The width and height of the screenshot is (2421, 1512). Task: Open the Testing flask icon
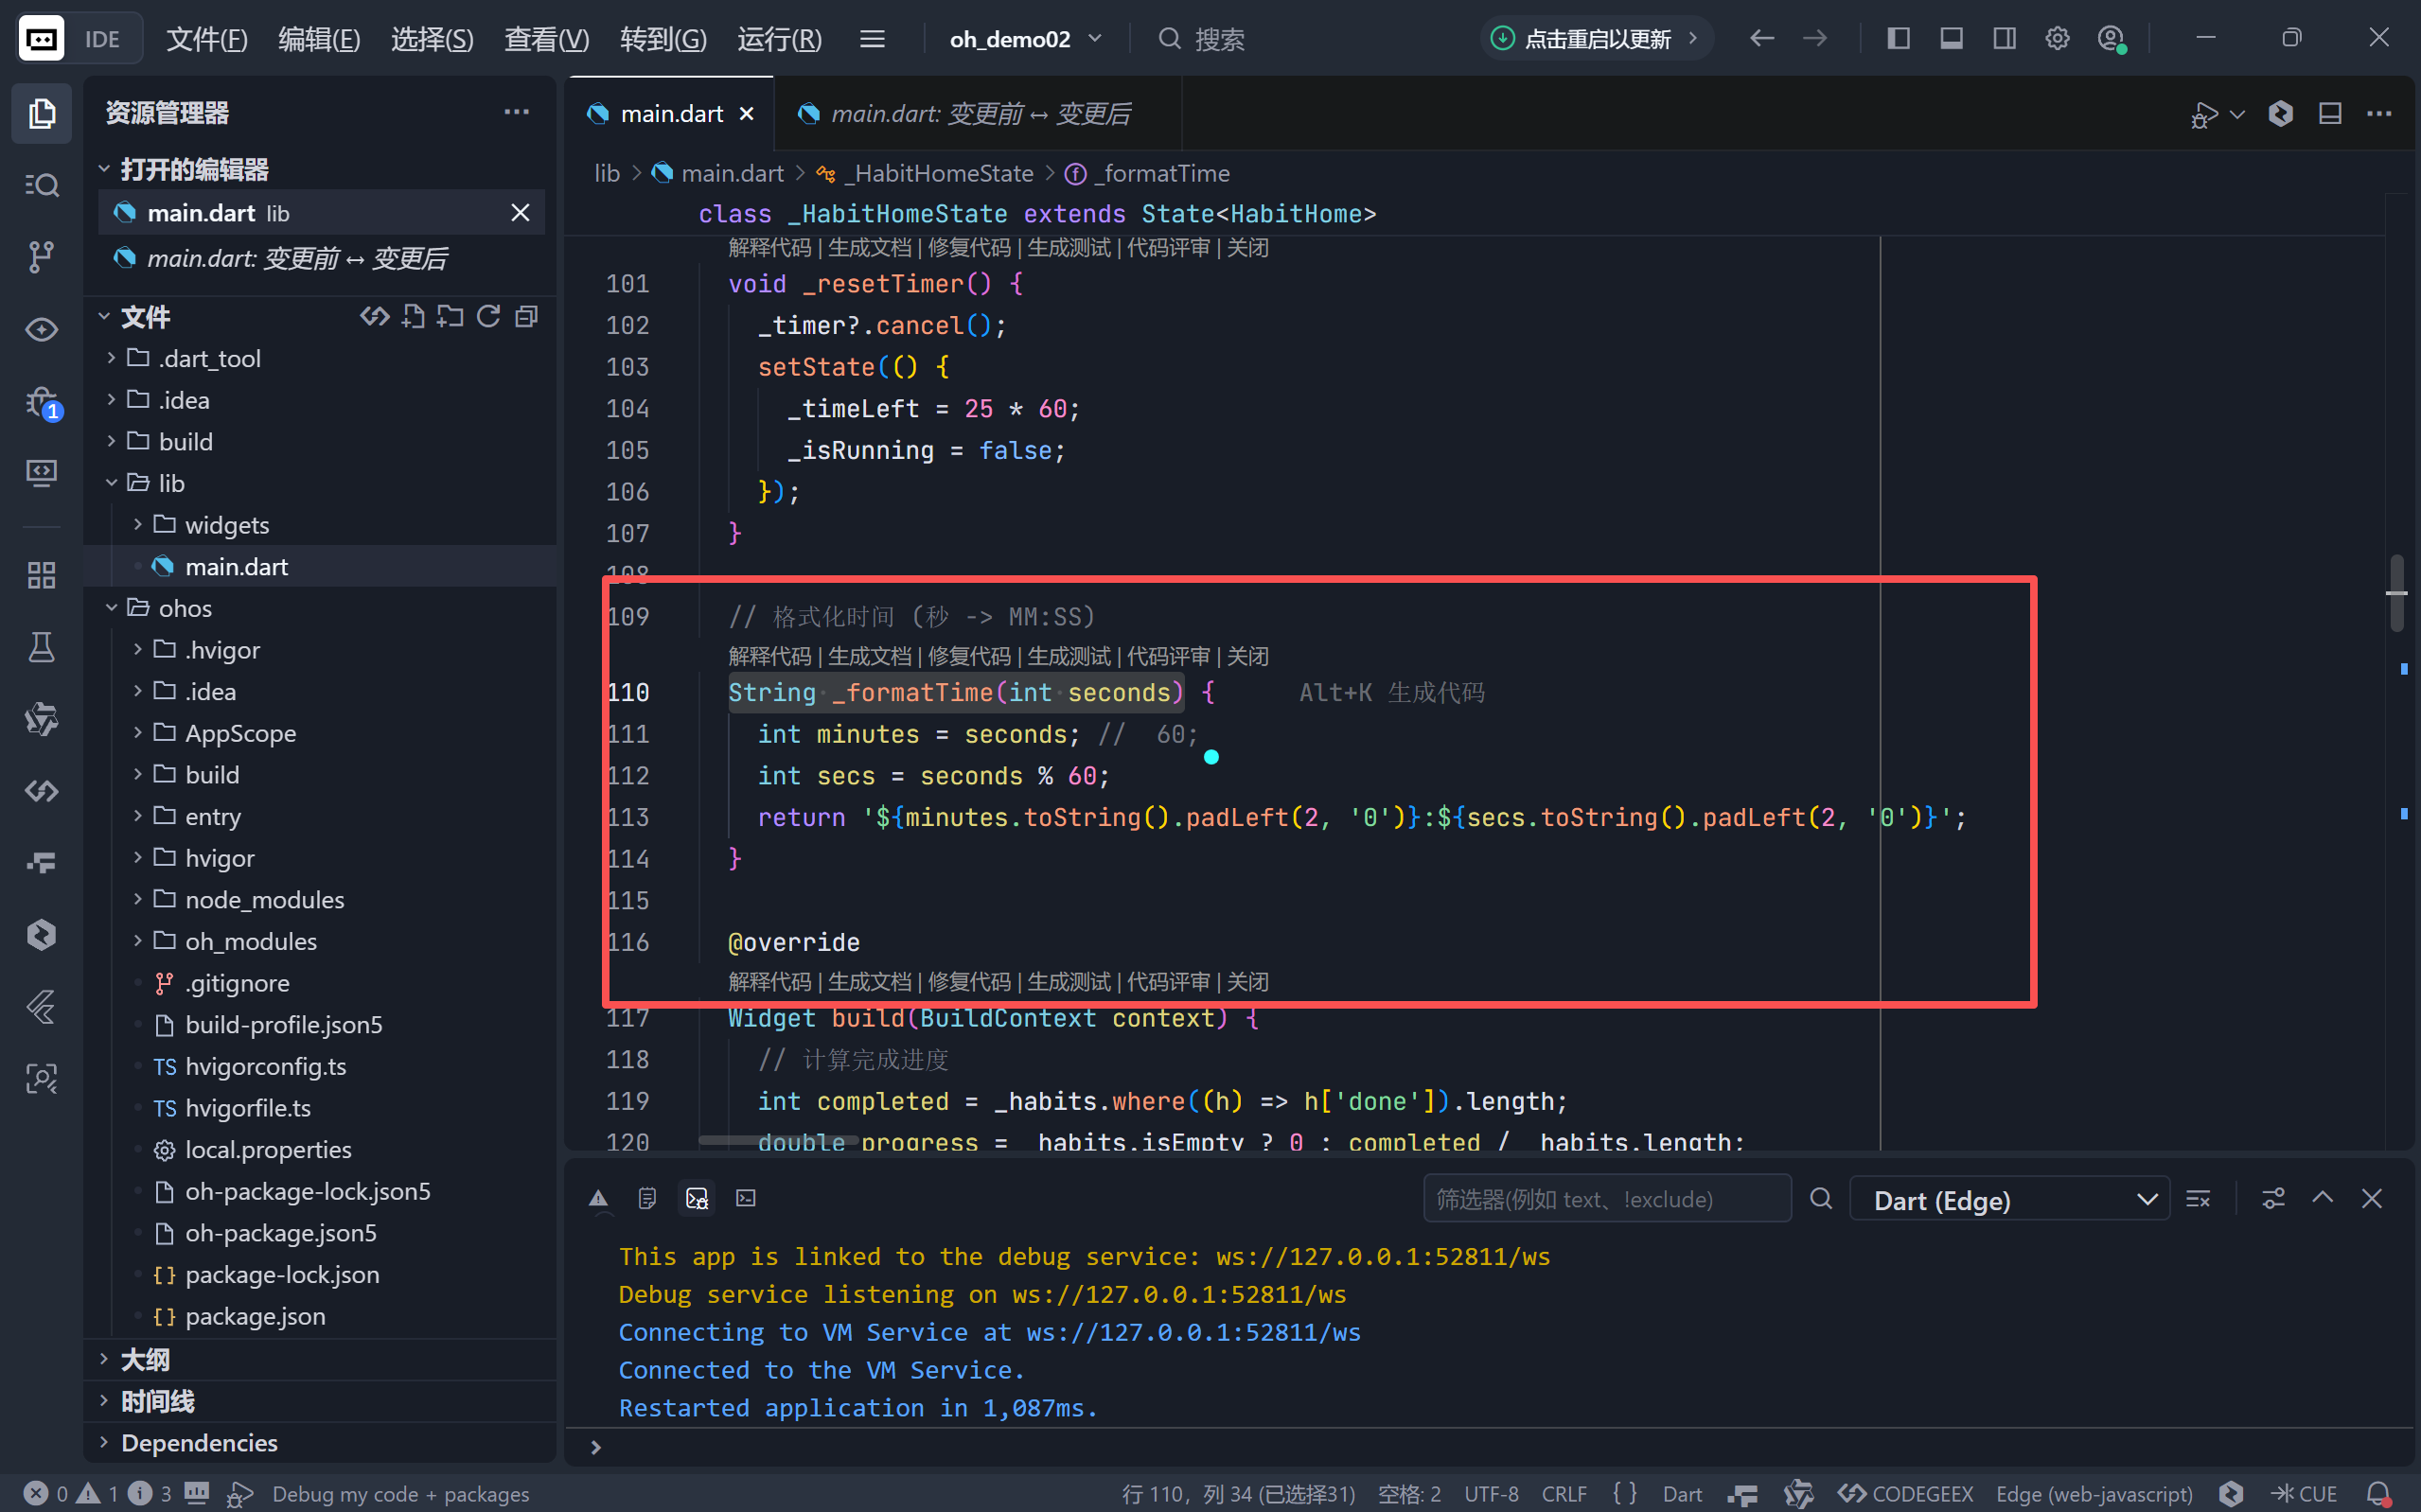pyautogui.click(x=41, y=647)
